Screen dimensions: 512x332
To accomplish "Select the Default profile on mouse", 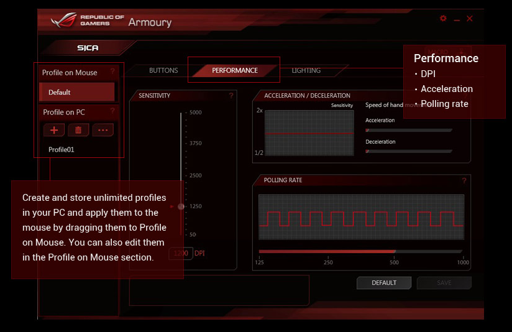I will [77, 92].
